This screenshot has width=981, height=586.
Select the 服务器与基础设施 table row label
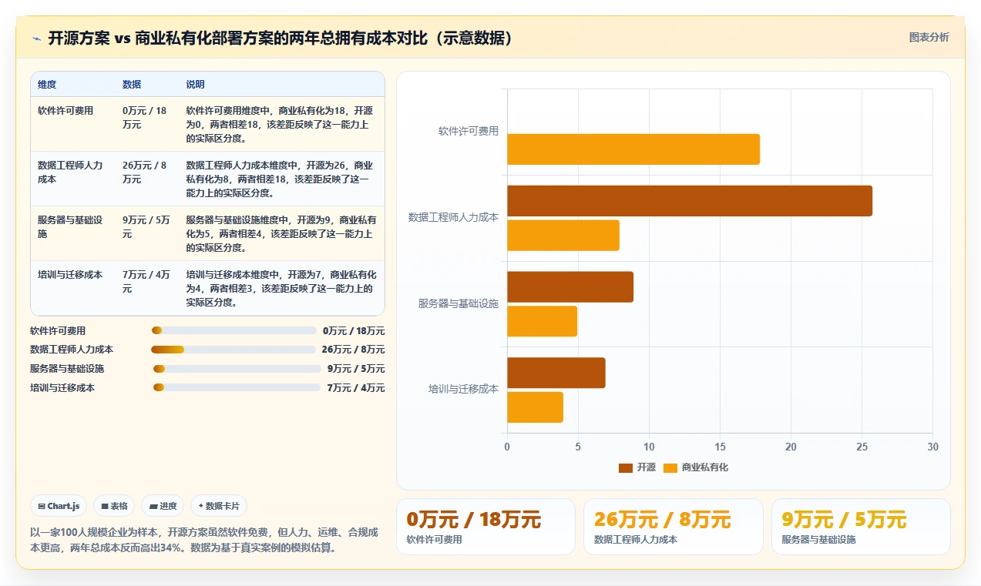pyautogui.click(x=70, y=227)
